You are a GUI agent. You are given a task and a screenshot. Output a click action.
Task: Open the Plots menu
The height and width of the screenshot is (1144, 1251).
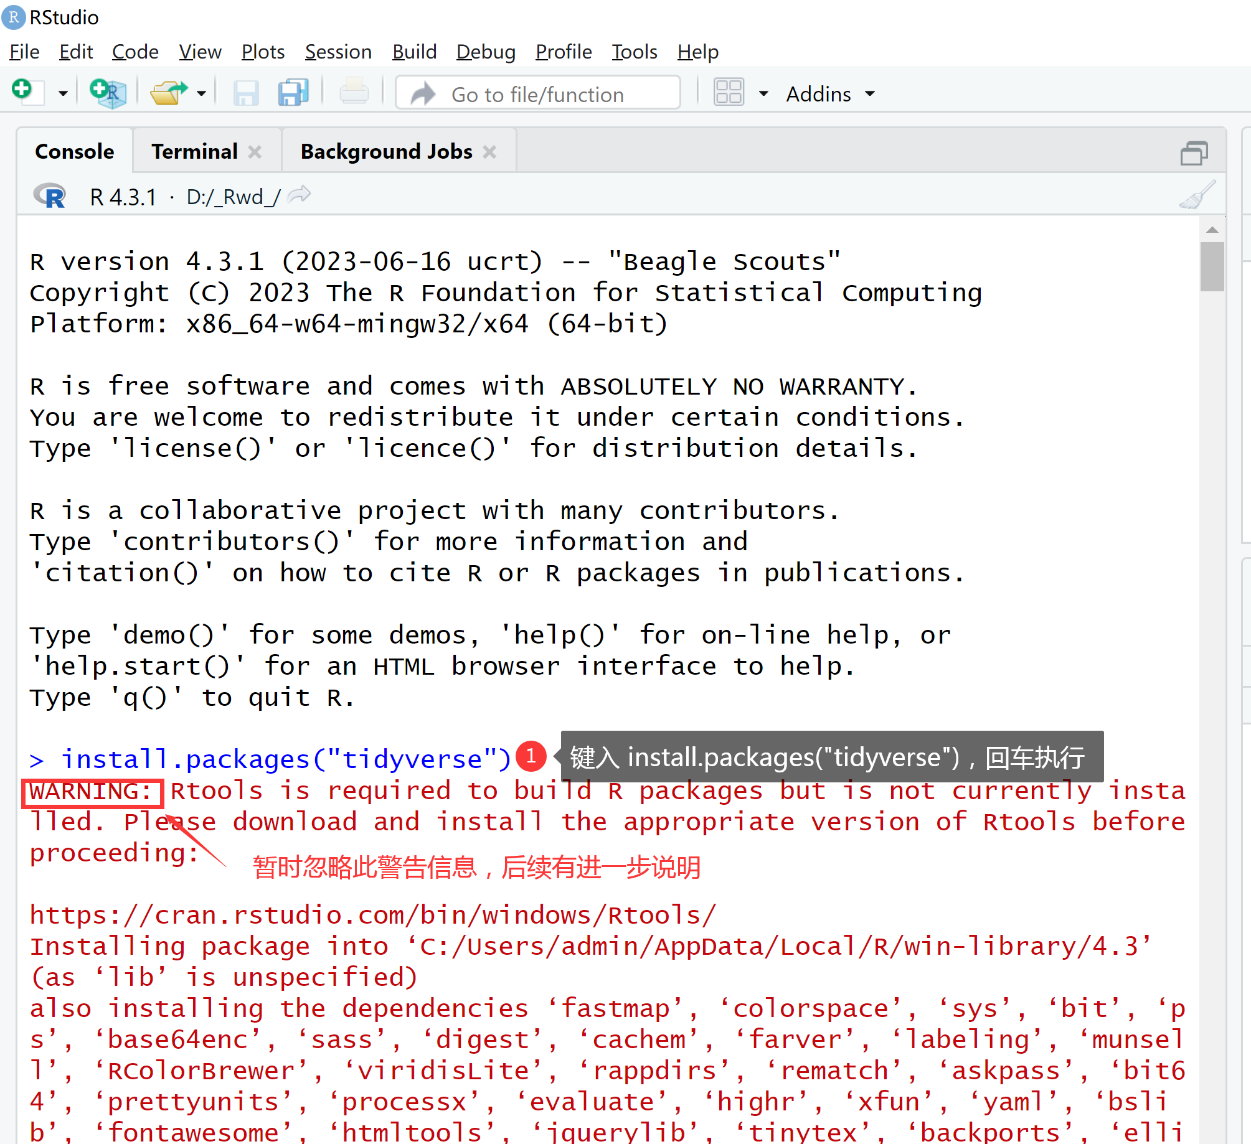click(x=263, y=52)
